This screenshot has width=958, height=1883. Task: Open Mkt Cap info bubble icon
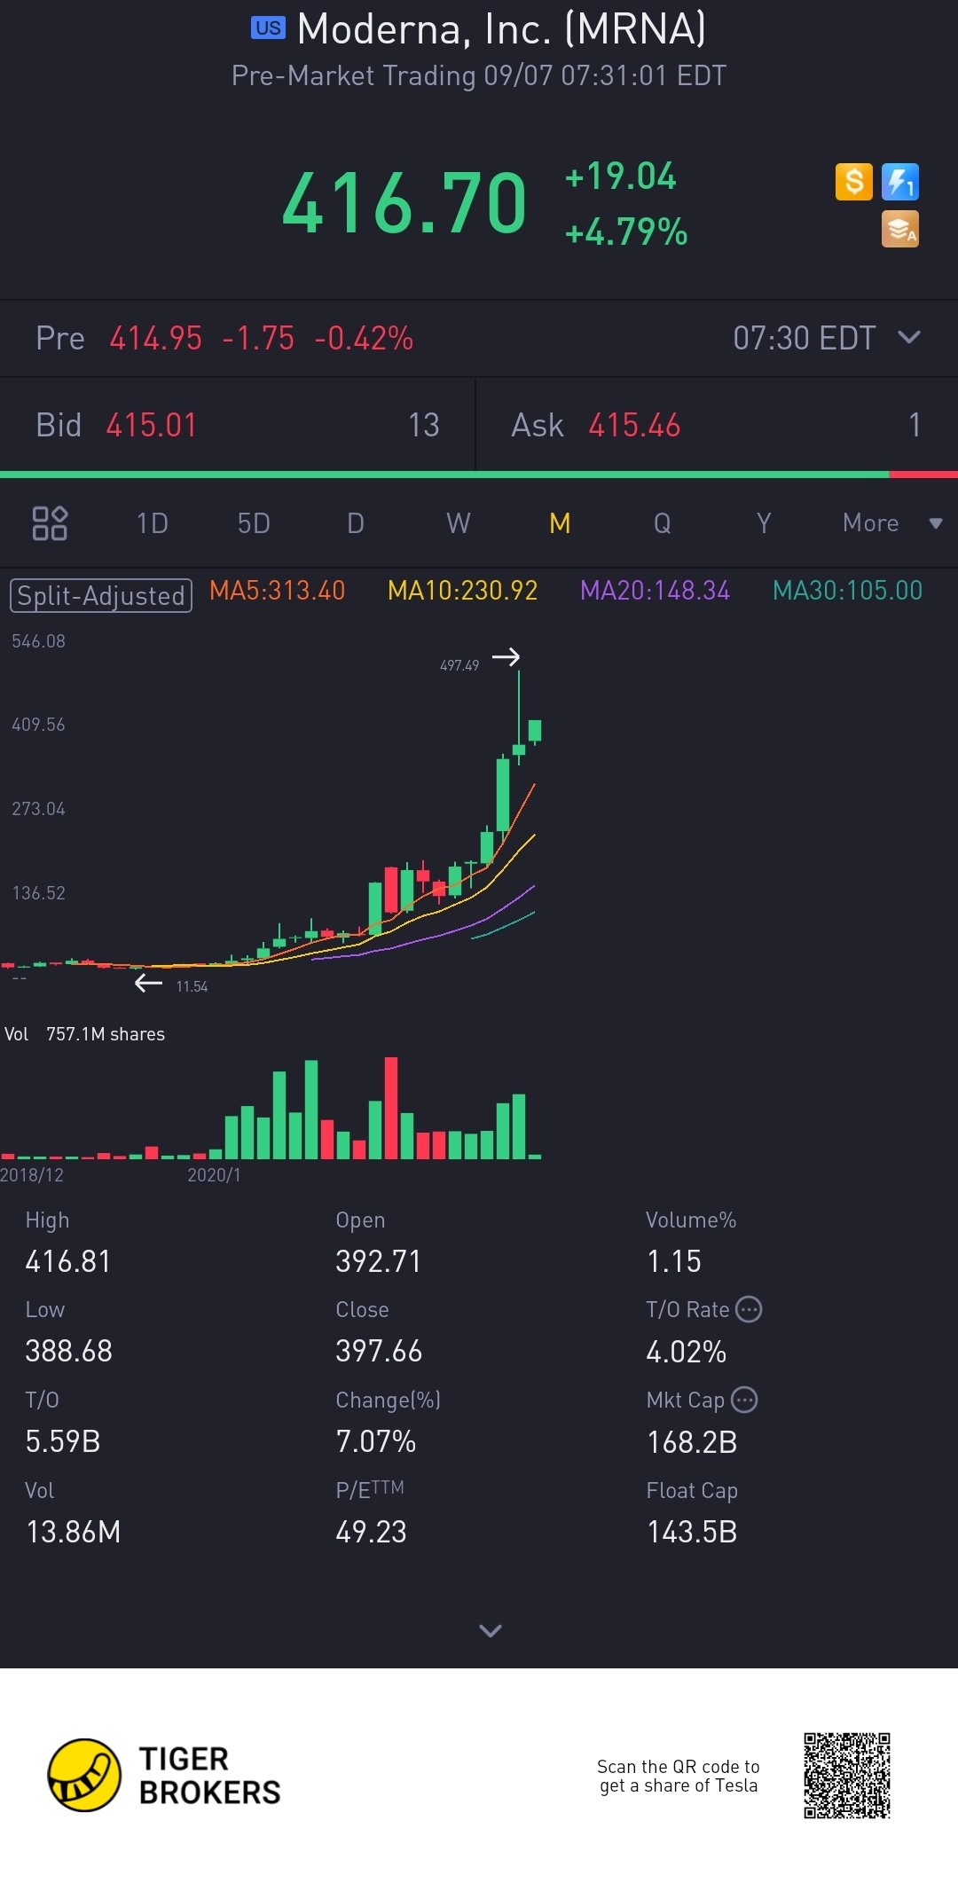(x=744, y=1400)
